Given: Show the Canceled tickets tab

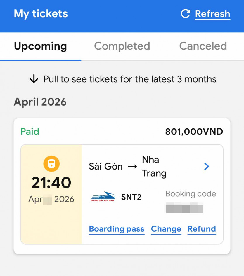Looking at the screenshot, I should [x=203, y=46].
